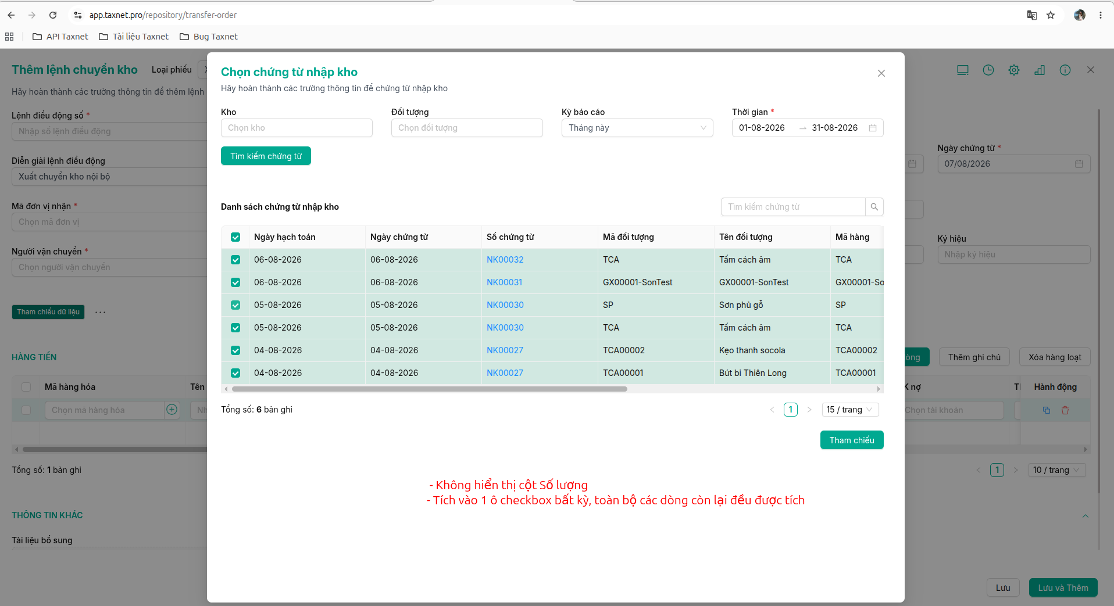Open the Kỳ báo cáo dropdown
Screen dimensions: 1114x606
pos(637,128)
